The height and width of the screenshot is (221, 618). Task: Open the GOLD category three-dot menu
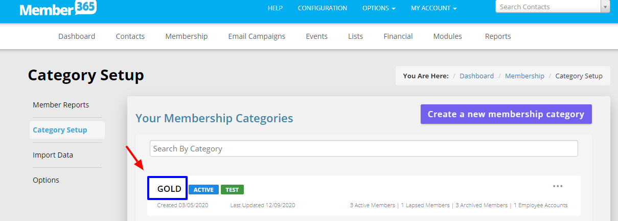click(x=558, y=186)
